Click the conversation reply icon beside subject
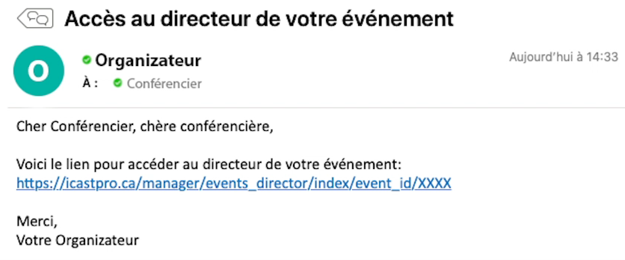 pyautogui.click(x=36, y=18)
